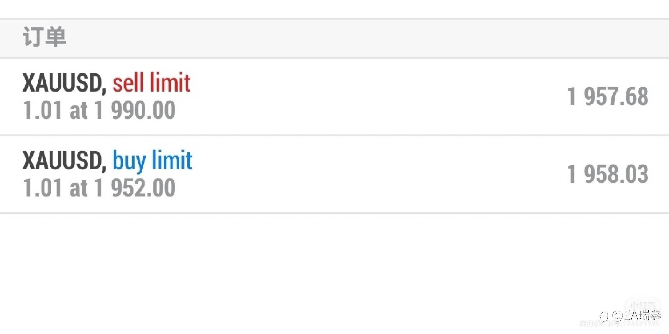Click the 1.01 volume of sell limit order
669x334 pixels.
point(43,110)
